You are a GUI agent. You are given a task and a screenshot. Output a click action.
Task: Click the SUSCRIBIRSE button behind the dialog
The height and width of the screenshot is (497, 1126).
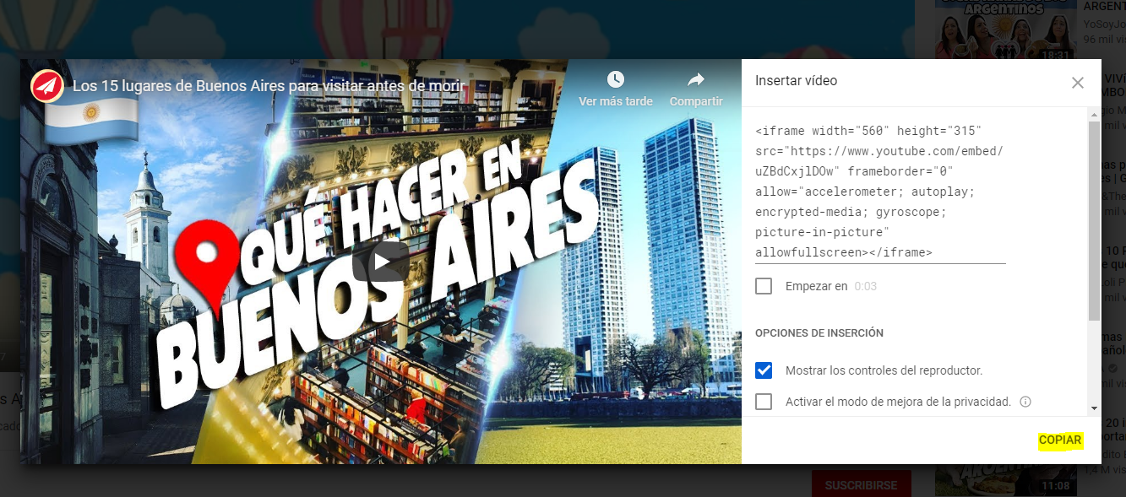[x=861, y=485]
